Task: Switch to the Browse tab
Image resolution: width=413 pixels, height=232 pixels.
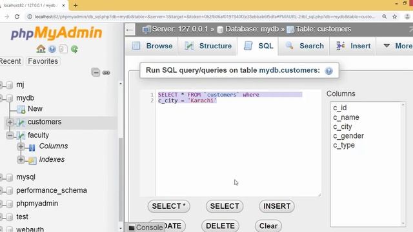Action: [x=152, y=46]
